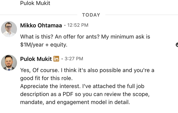
Task: Click 'mandate, and engagement model in detail.' line
Action: click(75, 102)
